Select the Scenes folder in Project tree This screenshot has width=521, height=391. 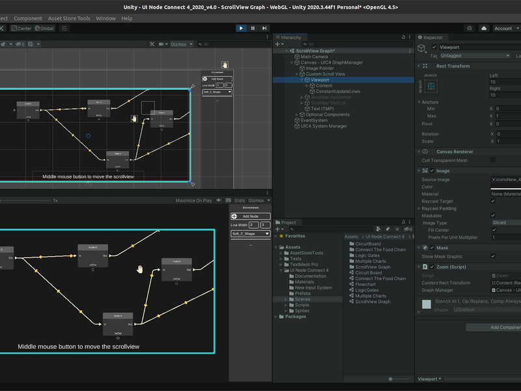pos(302,299)
